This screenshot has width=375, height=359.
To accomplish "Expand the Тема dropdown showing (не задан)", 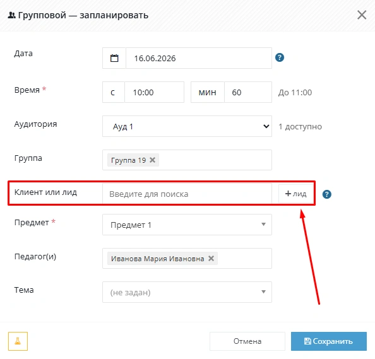I will (x=187, y=292).
